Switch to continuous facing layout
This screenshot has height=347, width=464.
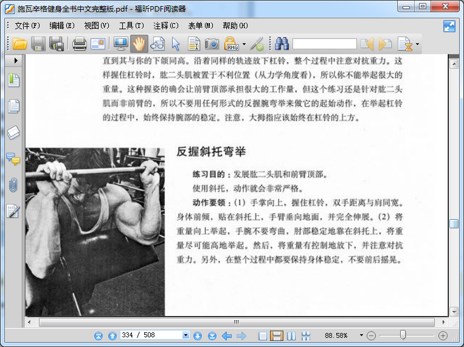click(x=306, y=336)
